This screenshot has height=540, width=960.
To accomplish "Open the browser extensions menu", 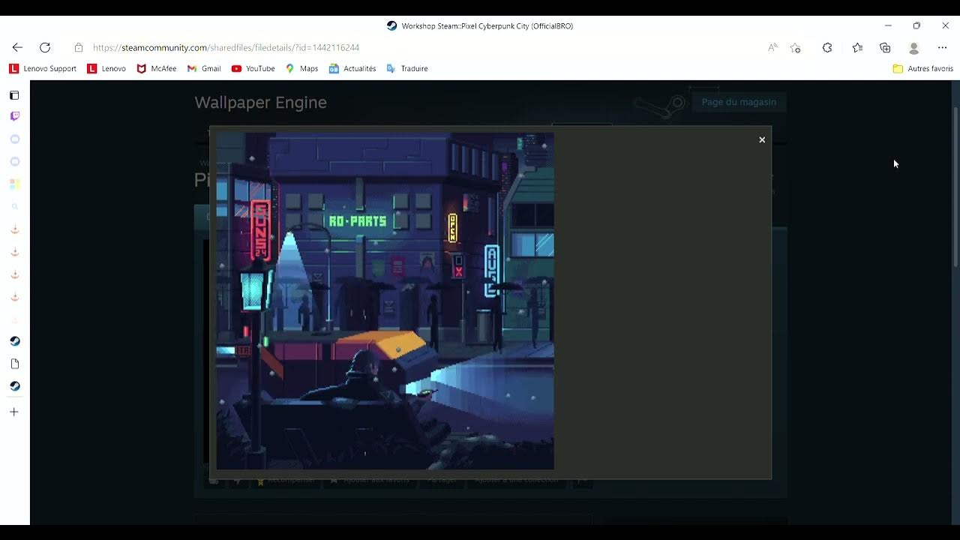I will click(x=827, y=47).
